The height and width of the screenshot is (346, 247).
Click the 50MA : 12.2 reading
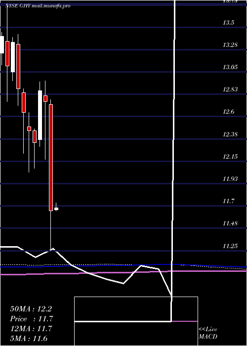[31, 309]
